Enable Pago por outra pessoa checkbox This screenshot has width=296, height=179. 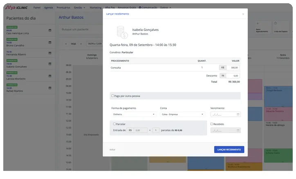tap(112, 96)
